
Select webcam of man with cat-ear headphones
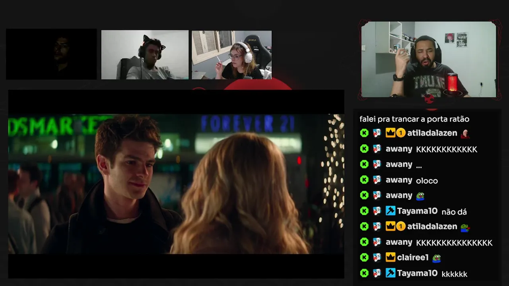tap(145, 55)
